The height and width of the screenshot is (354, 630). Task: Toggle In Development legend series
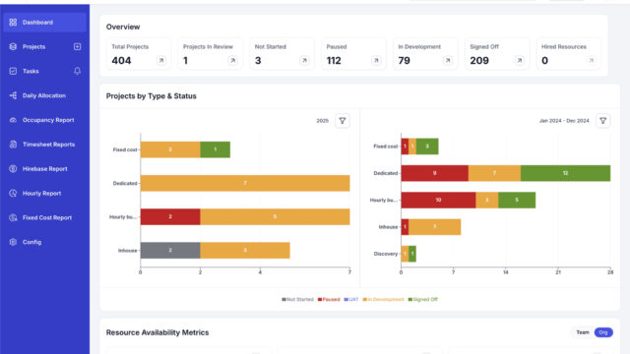383,299
